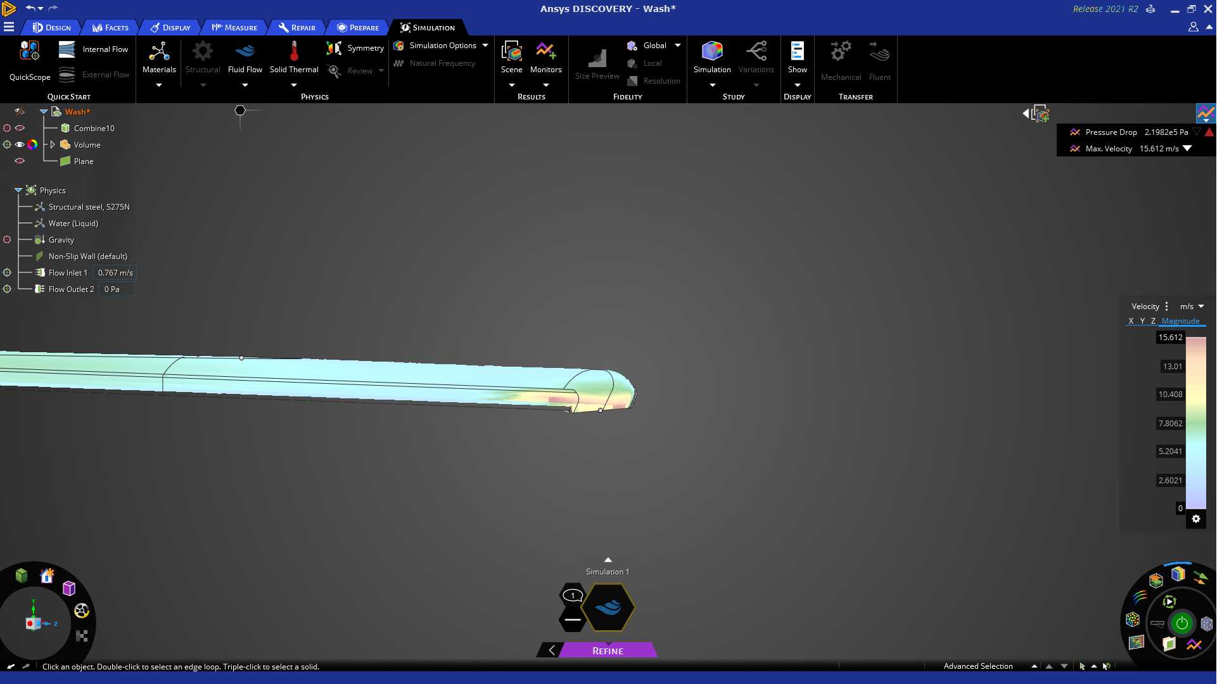Select the particles result icon in wheel
Screen dimensions: 1229x684
point(1133,619)
